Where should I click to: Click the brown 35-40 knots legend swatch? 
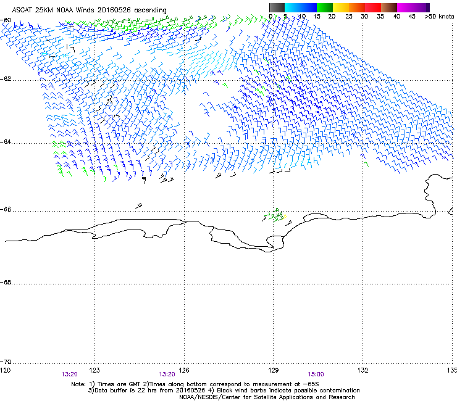click(x=389, y=7)
